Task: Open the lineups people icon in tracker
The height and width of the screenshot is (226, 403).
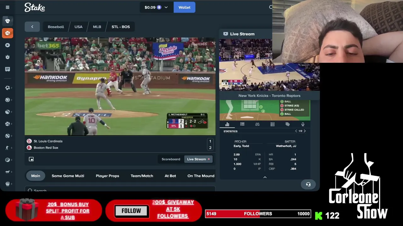Action: [x=257, y=124]
